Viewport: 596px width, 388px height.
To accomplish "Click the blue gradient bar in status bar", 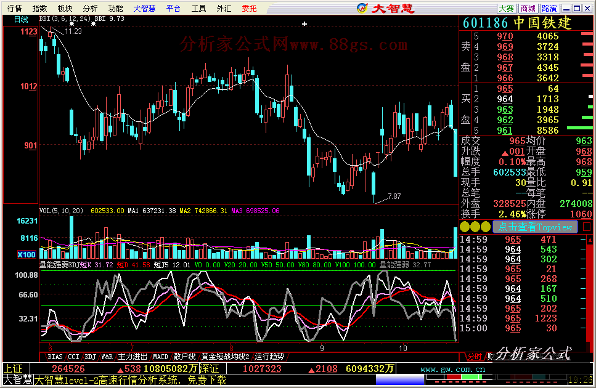I will tap(400, 379).
